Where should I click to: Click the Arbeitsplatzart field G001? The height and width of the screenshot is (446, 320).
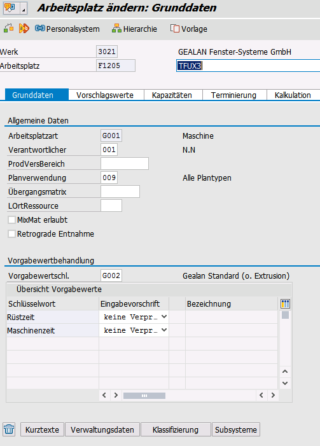click(x=111, y=136)
